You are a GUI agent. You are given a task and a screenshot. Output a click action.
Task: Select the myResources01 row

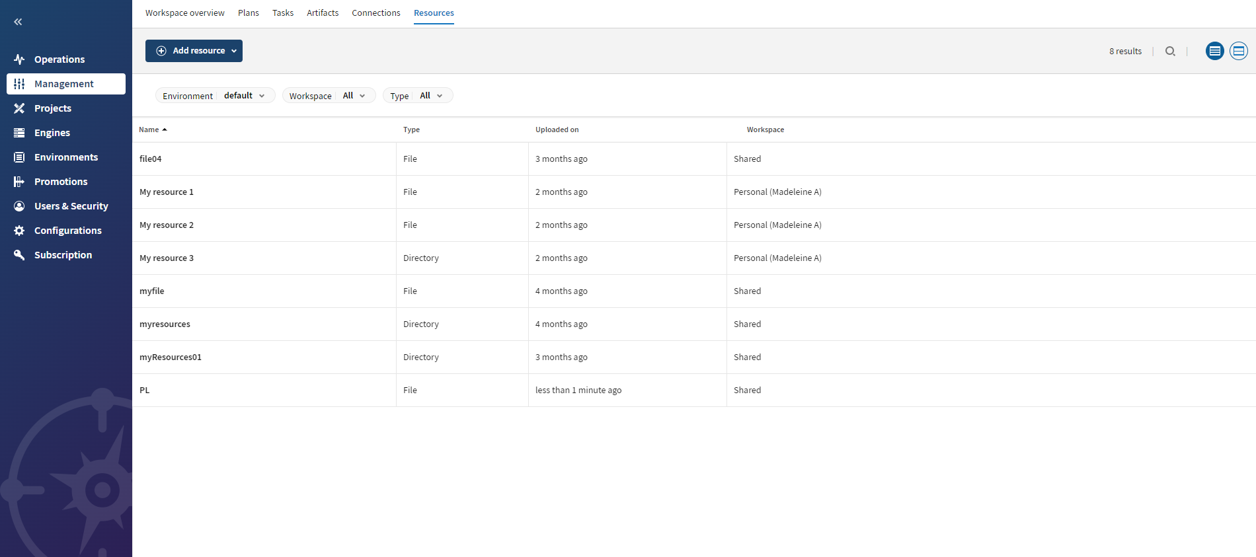pyautogui.click(x=171, y=357)
